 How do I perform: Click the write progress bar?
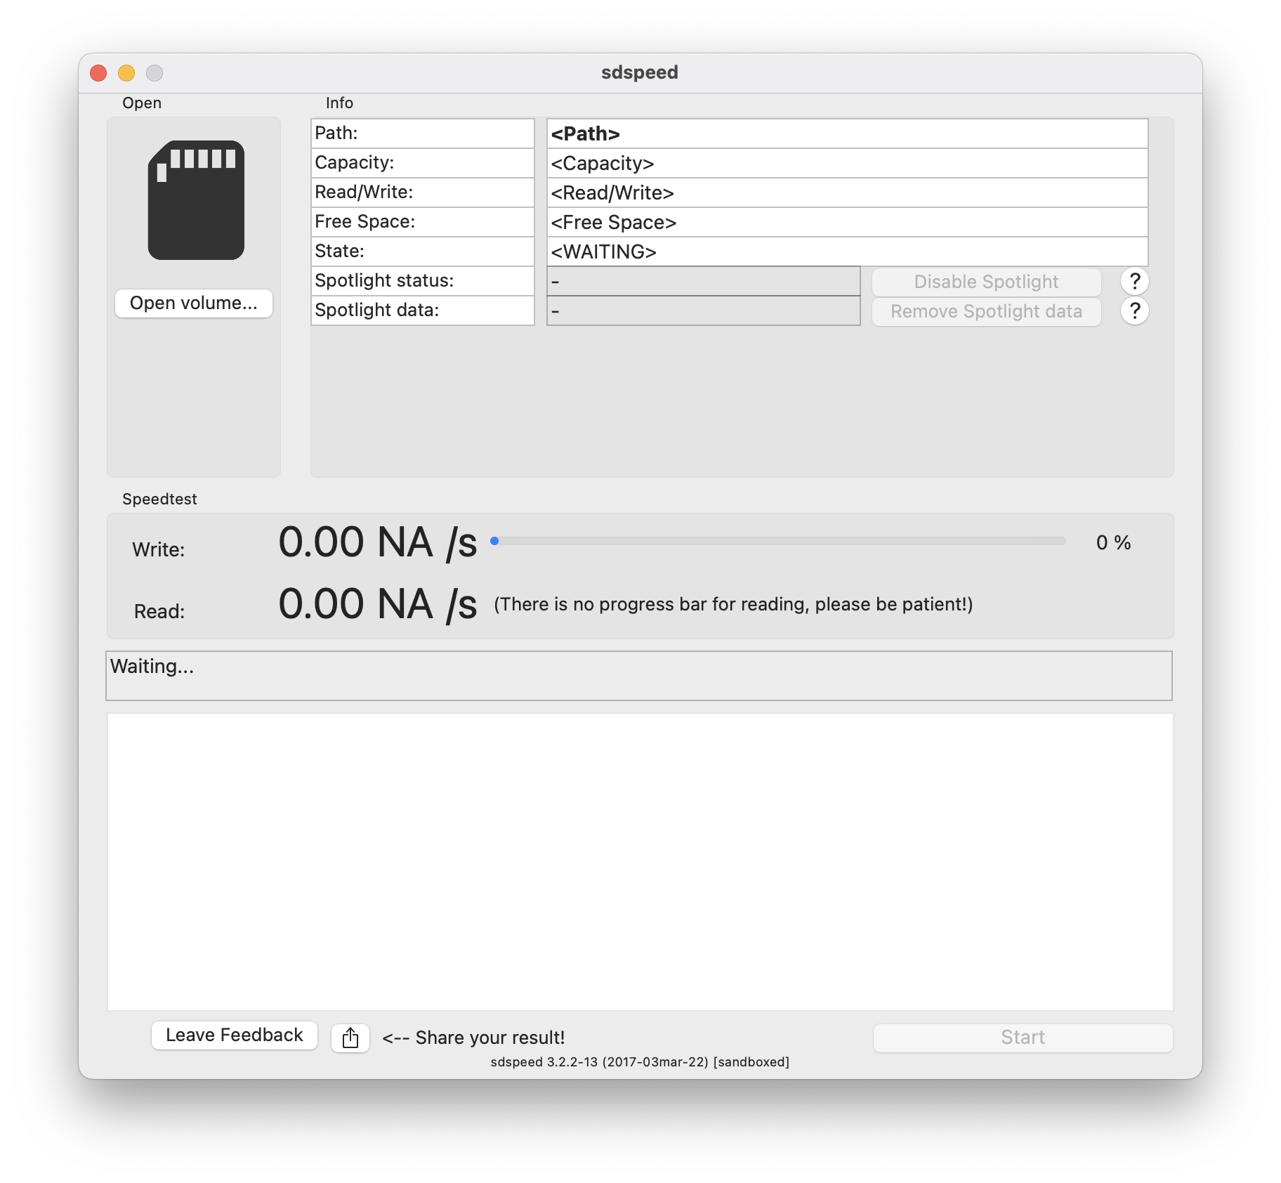point(778,541)
